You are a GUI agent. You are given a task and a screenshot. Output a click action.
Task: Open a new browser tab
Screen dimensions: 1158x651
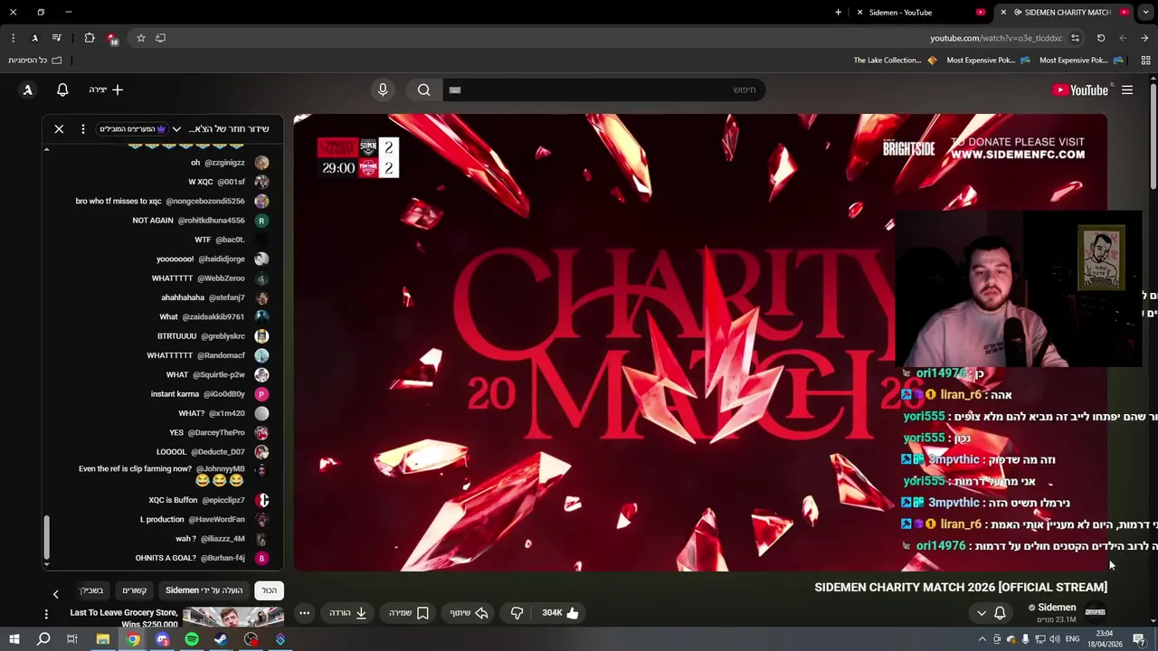838,12
